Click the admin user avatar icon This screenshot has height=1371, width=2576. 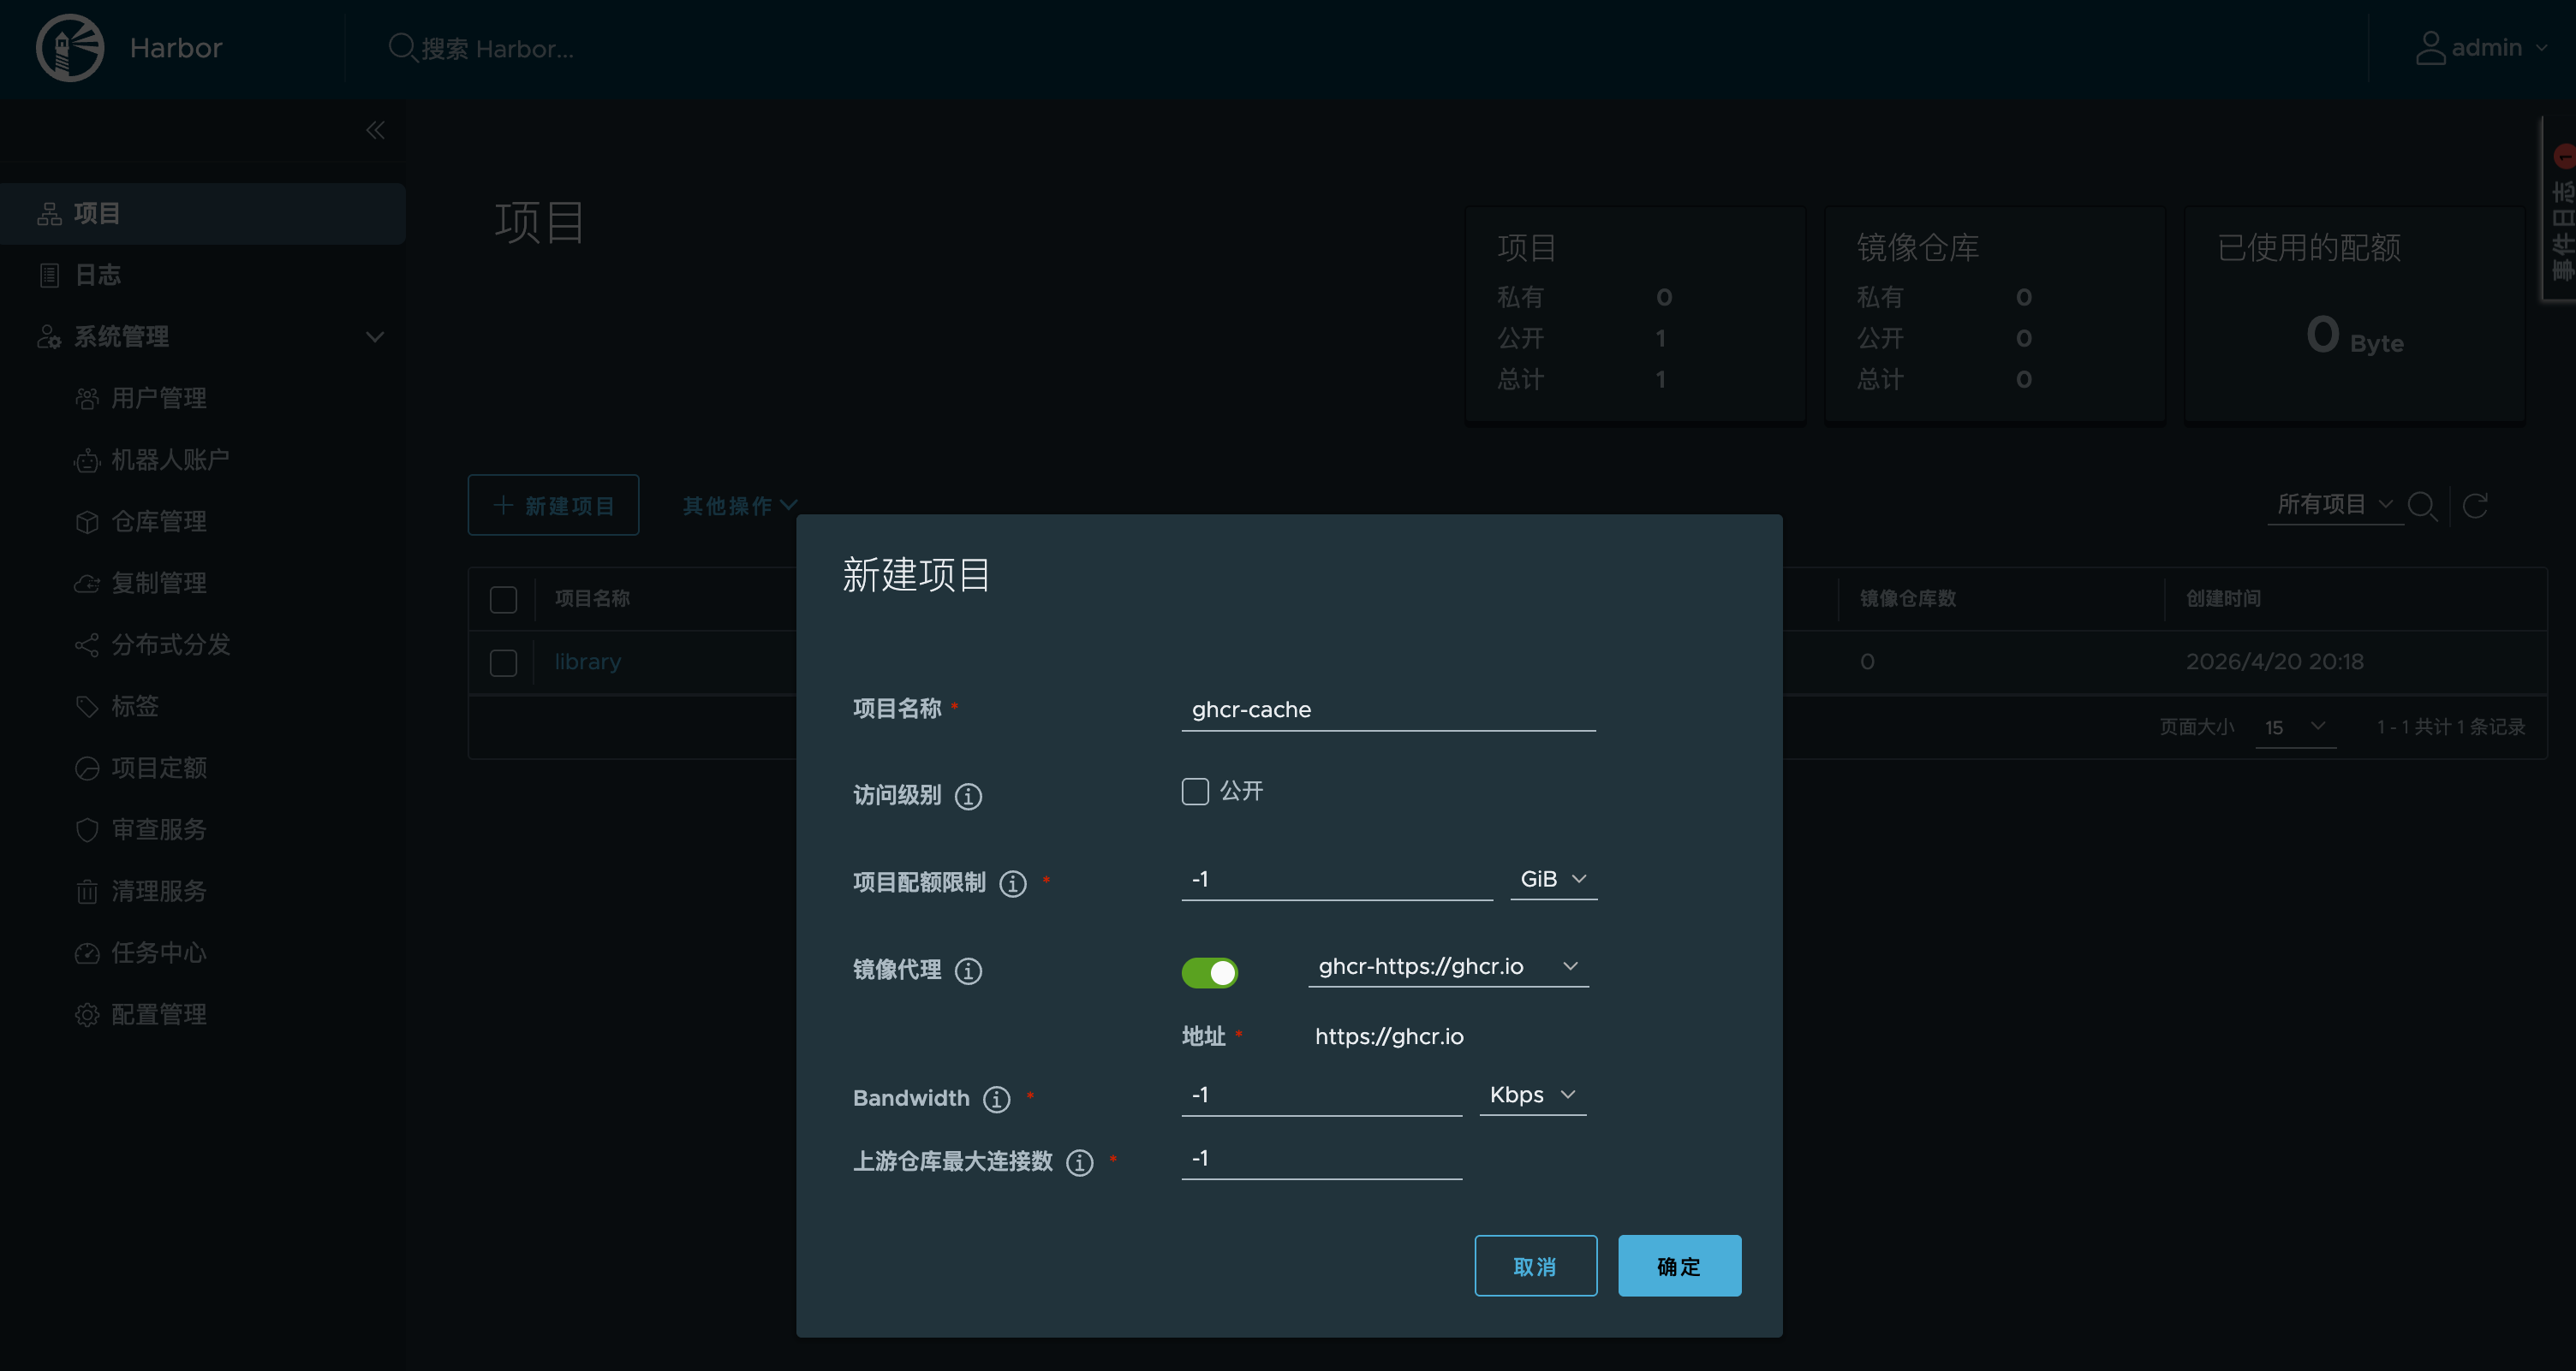tap(2430, 48)
